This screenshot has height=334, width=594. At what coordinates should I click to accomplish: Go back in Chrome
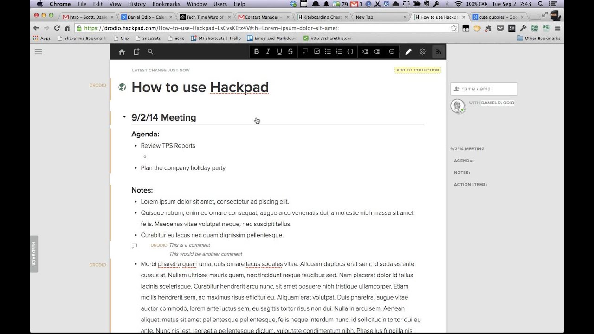36,28
